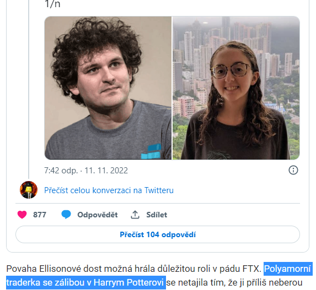Image resolution: width=316 pixels, height=290 pixels.
Task: Click highlighted text zálibou v Harrym Potterovi
Action: click(x=109, y=282)
